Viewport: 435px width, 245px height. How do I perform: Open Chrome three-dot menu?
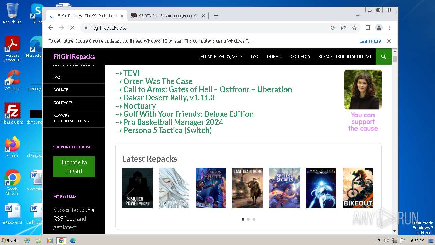pos(390,28)
